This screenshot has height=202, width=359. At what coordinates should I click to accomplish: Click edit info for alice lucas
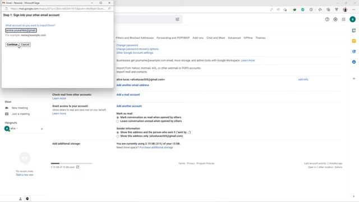[303, 80]
